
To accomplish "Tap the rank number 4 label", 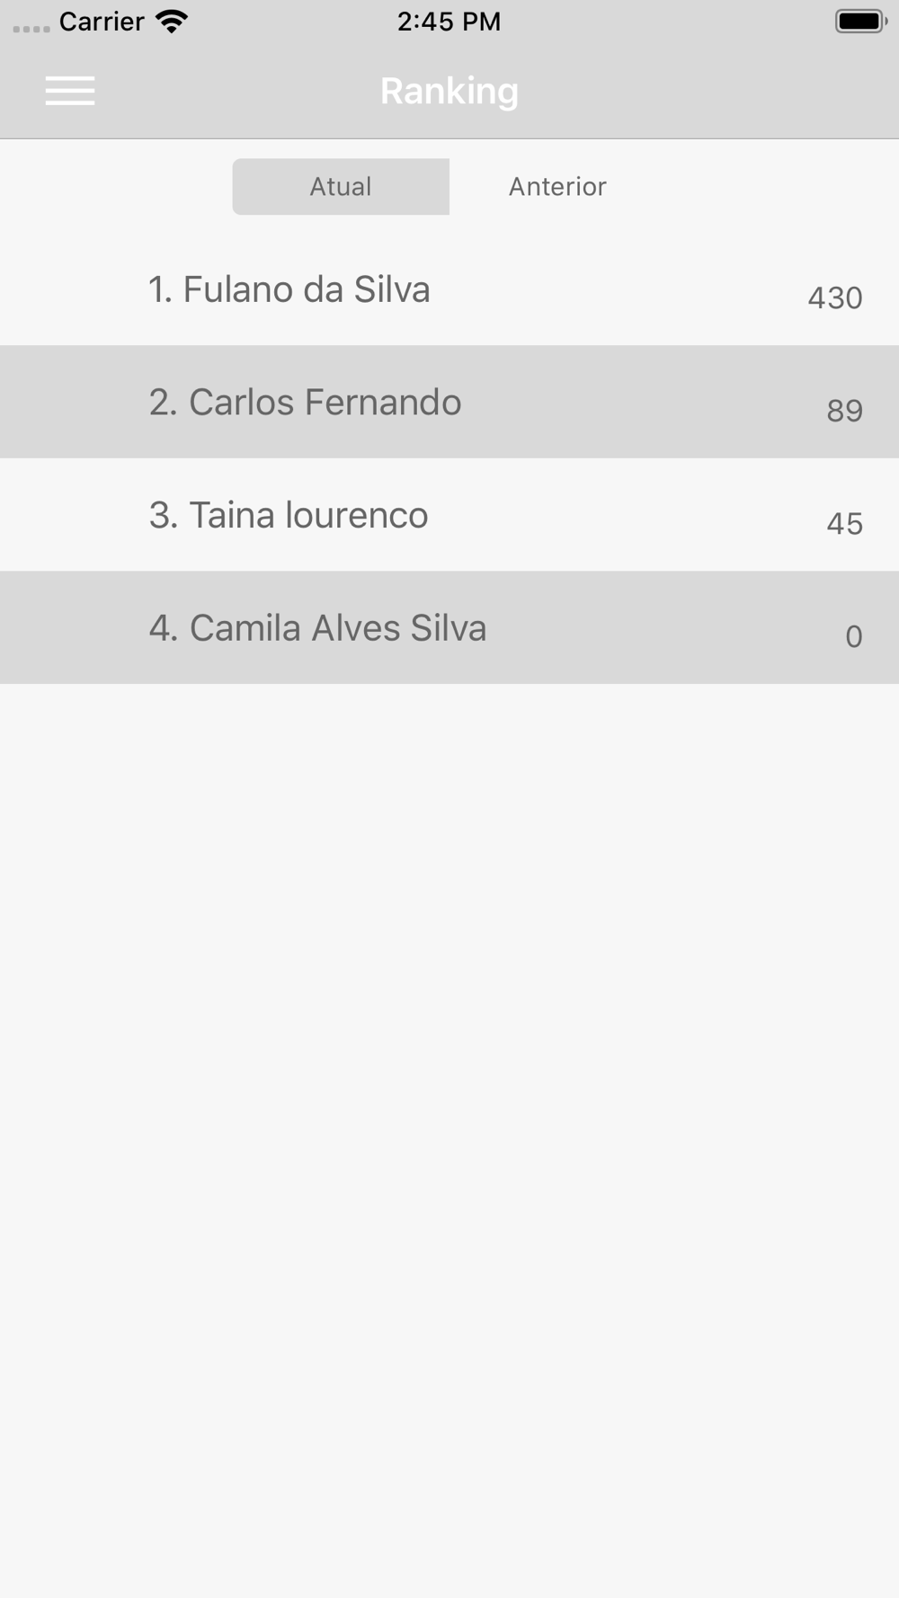I will (164, 627).
